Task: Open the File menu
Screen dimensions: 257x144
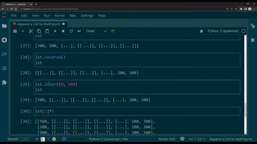Action: (x=14, y=16)
